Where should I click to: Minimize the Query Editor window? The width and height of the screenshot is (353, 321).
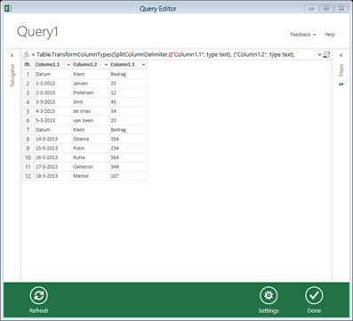click(311, 9)
